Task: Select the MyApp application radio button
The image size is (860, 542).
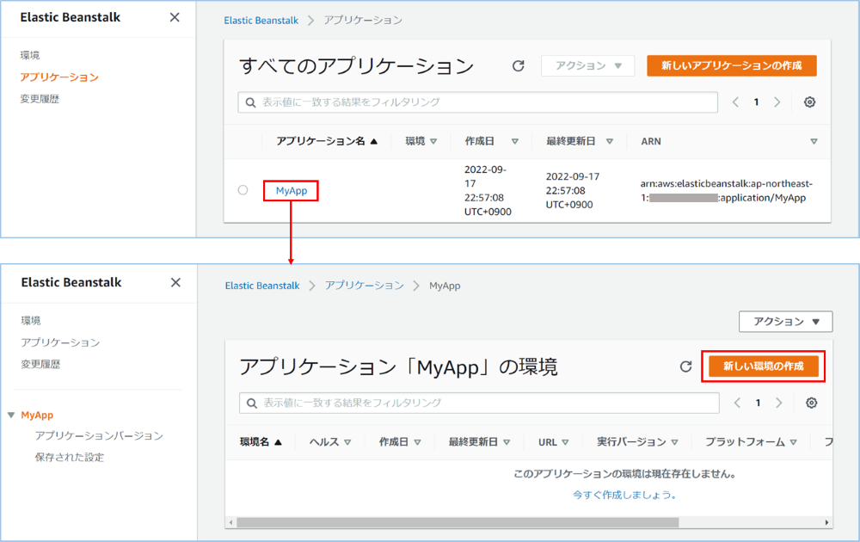Action: [243, 190]
